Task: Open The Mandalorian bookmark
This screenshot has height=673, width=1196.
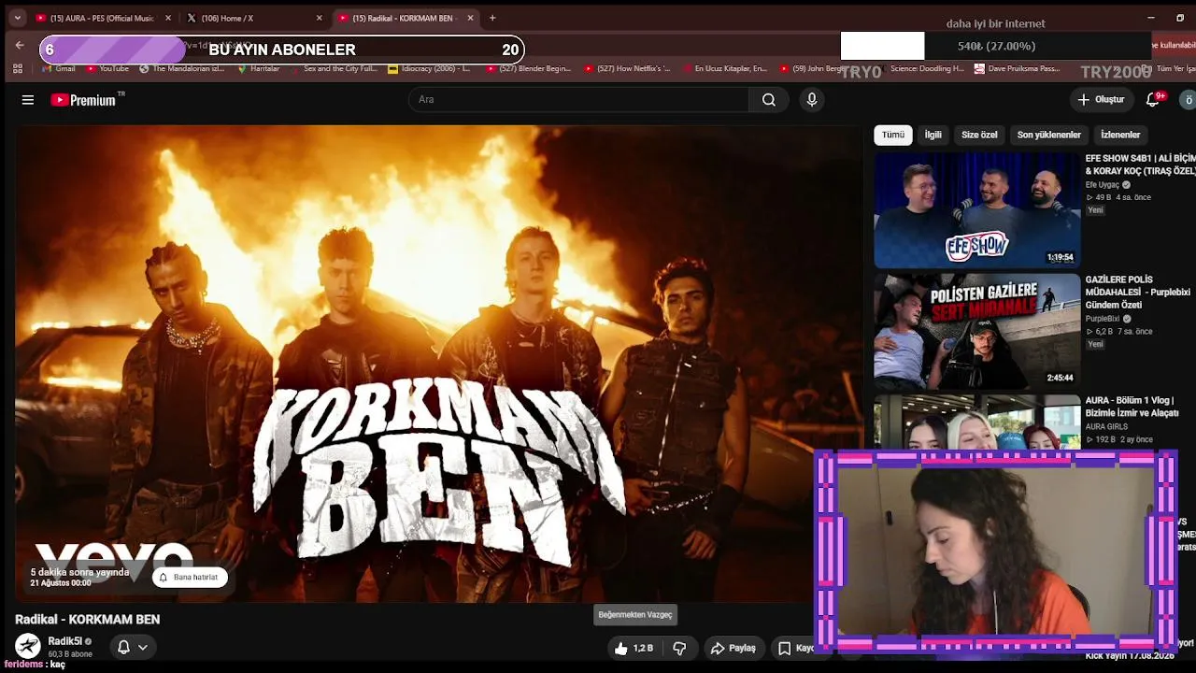Action: coord(182,69)
